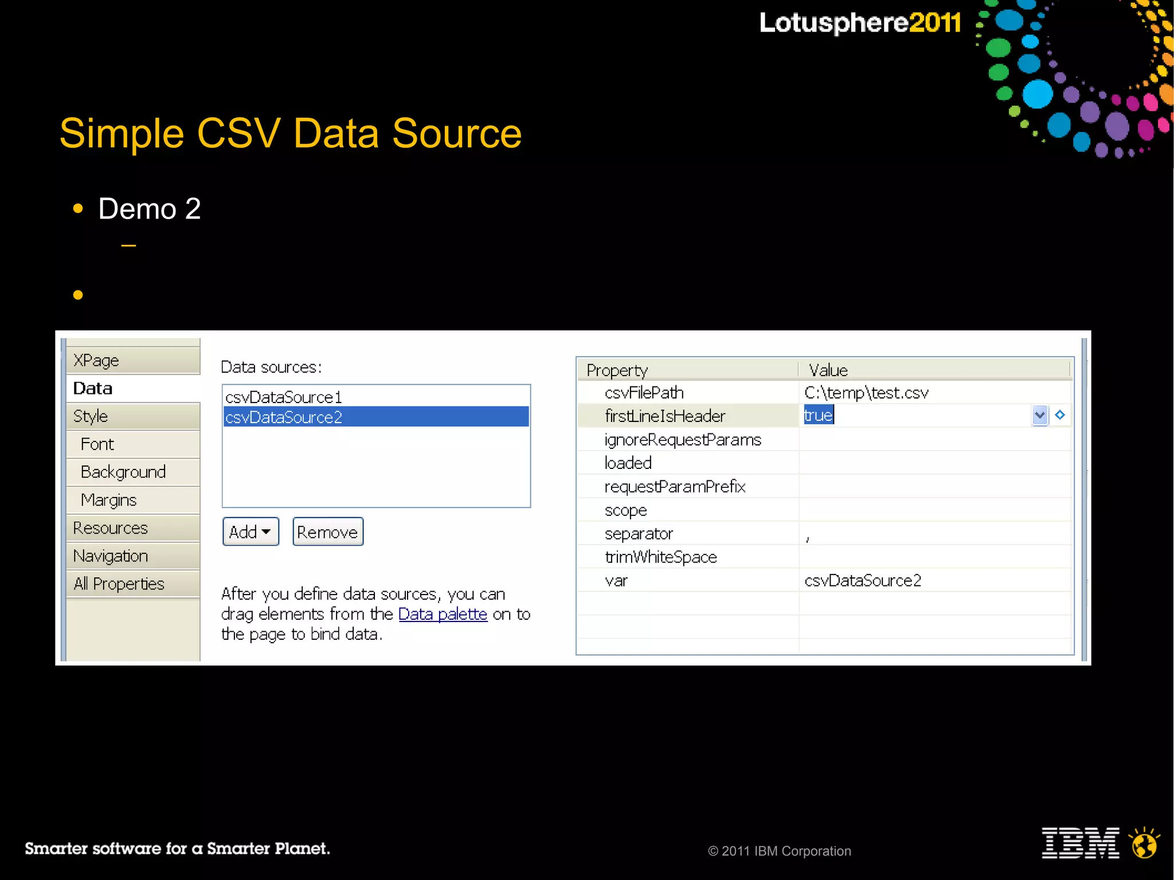Select the csvFilePath property row
Image resolution: width=1174 pixels, height=880 pixels.
[824, 393]
